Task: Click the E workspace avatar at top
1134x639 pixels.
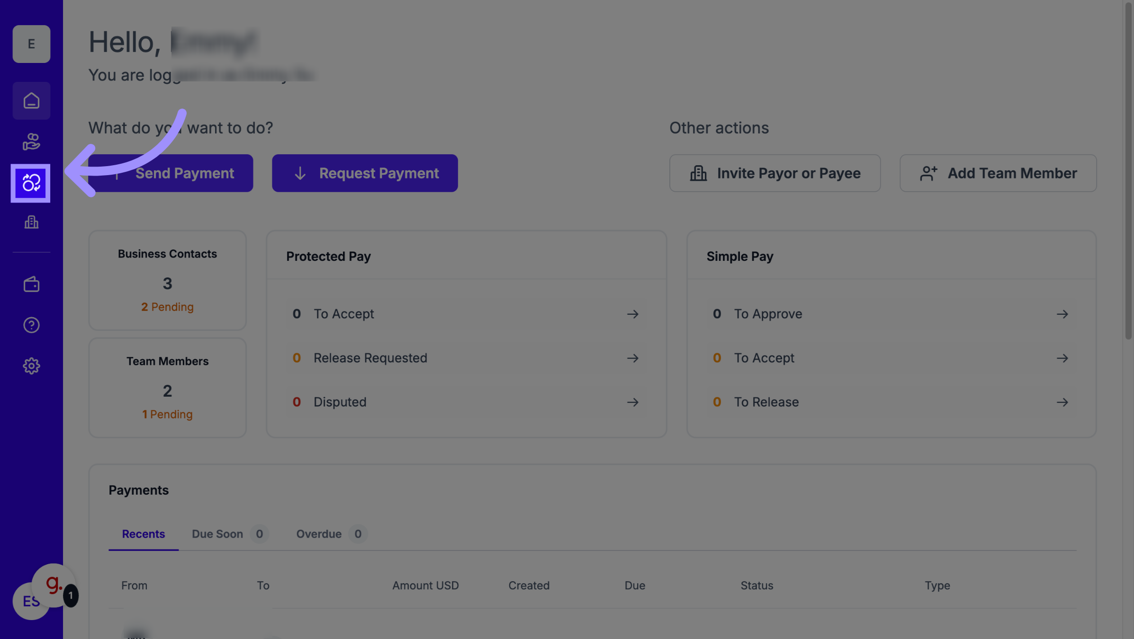Action: (31, 44)
